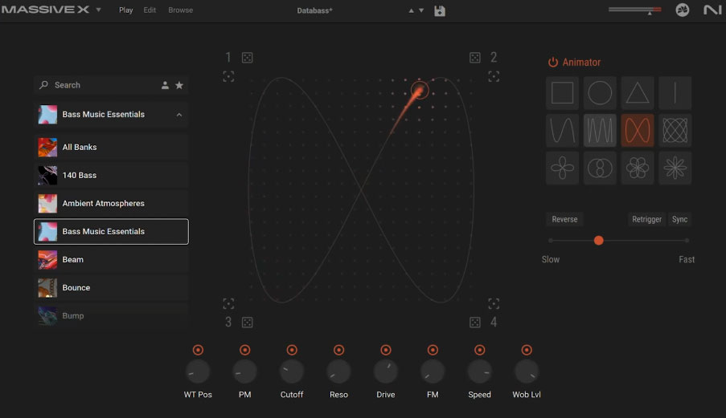Click the capture snapshot icon for corner 1
This screenshot has height=418, width=726.
pyautogui.click(x=228, y=76)
